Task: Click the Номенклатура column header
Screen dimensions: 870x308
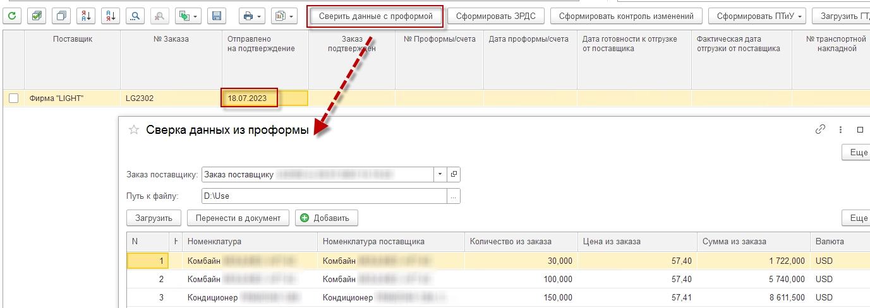Action: 250,242
